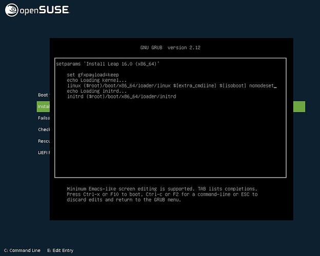Viewport: 320px width, 256px height.
Task: Place cursor on the setparams 'Install Leap 16.0' line
Action: point(108,64)
